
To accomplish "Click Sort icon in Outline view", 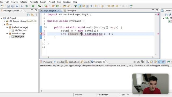I will (170, 15).
